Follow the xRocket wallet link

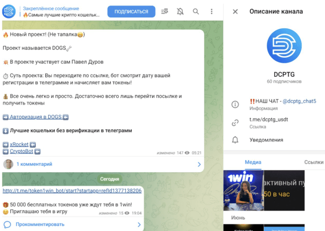coord(19,144)
